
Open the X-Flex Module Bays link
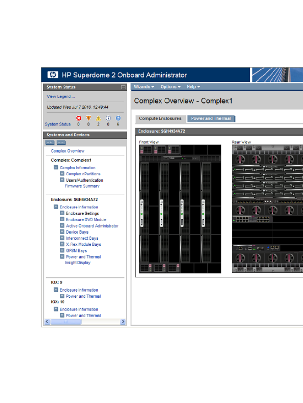[x=84, y=244]
